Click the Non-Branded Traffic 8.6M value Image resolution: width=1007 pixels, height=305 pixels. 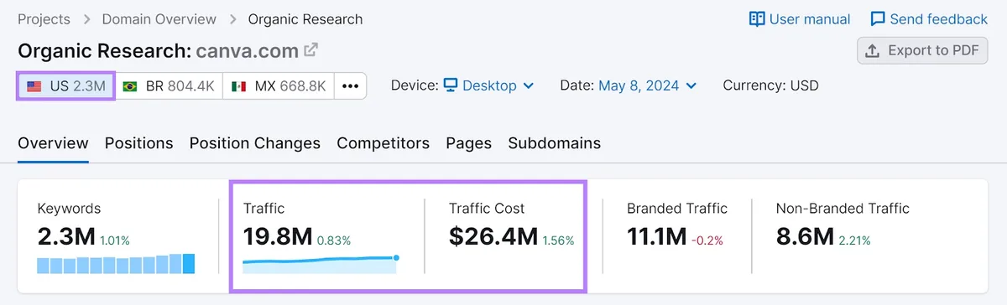pyautogui.click(x=805, y=237)
